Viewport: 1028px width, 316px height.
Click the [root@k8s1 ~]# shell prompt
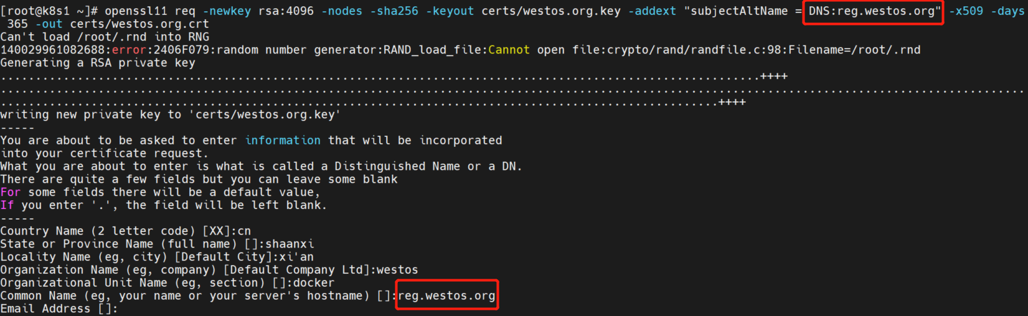point(49,11)
